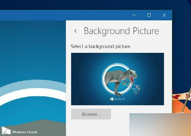The image size is (191, 136).
Task: Click the Windows Central watermark text
Action: pyautogui.click(x=25, y=132)
